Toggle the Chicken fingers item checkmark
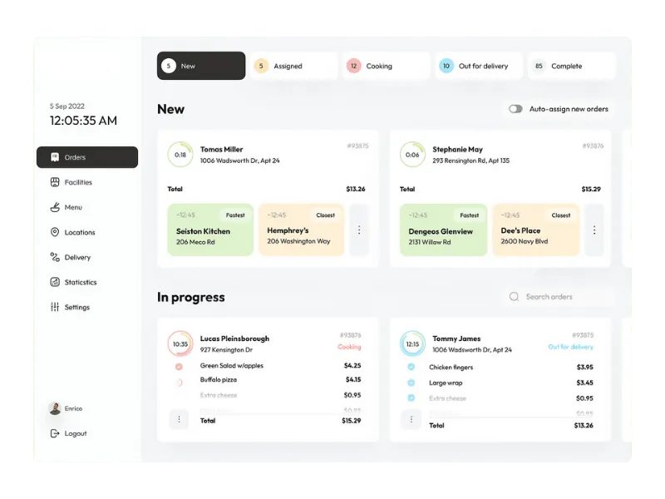Image resolution: width=665 pixels, height=499 pixels. [x=411, y=367]
